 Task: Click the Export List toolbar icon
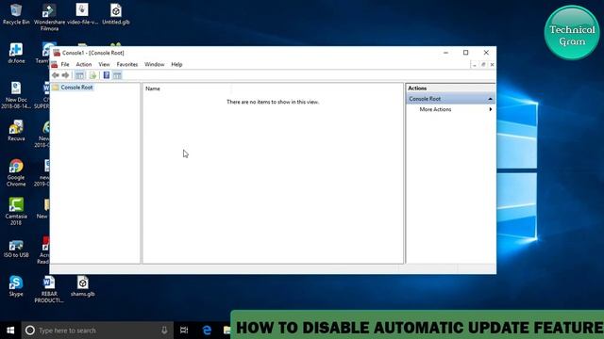click(x=92, y=75)
